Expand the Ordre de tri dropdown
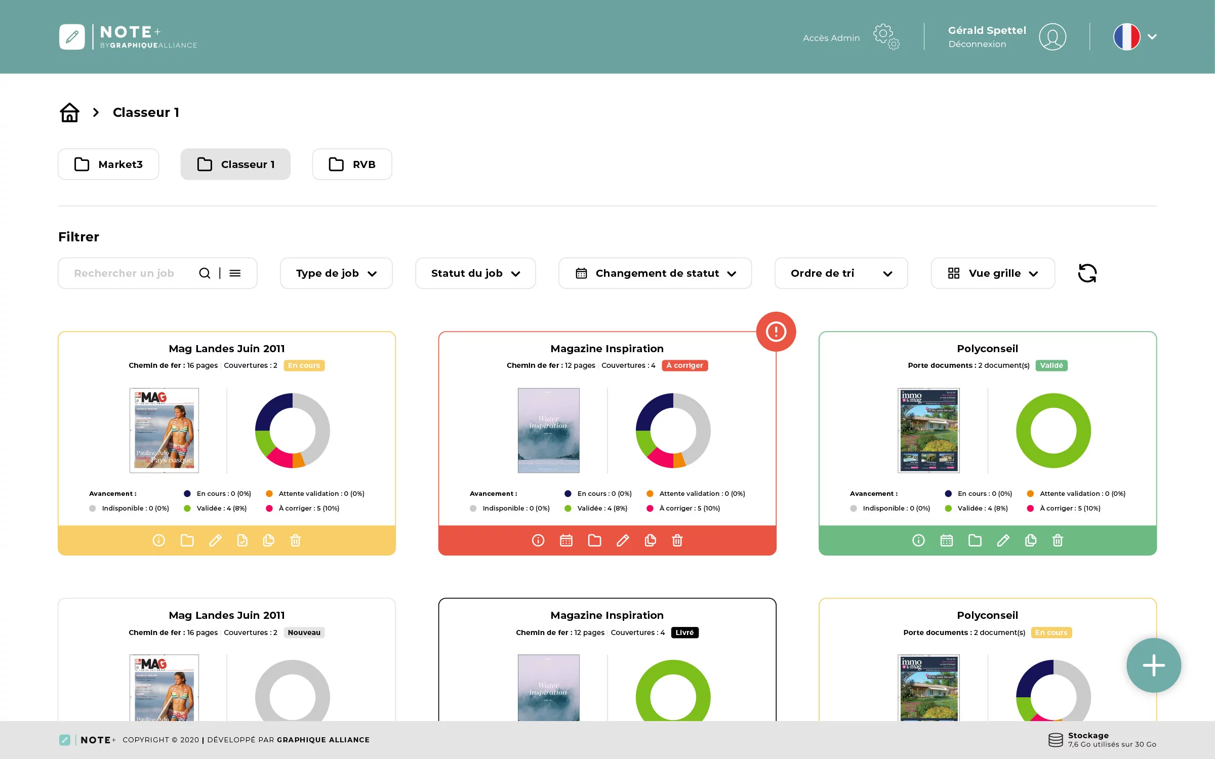1215x759 pixels. tap(840, 273)
